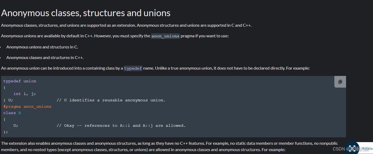Click the comment about reusable anonymous union
The height and width of the screenshot is (154, 373).
click(x=110, y=100)
